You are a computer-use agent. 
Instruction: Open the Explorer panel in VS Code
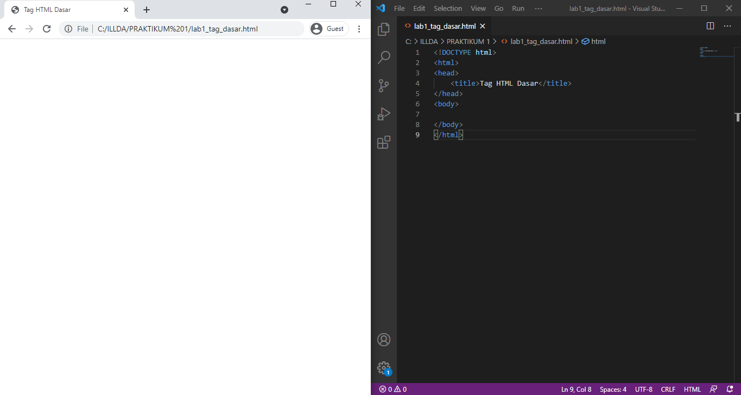(384, 29)
